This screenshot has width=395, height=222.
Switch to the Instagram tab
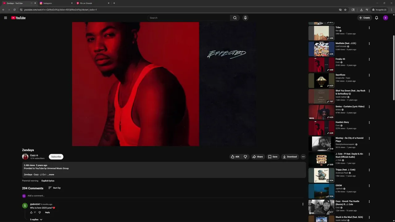[x=56, y=3]
